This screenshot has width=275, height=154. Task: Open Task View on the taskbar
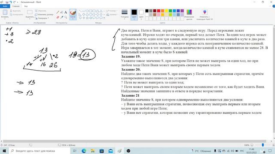tap(74, 151)
